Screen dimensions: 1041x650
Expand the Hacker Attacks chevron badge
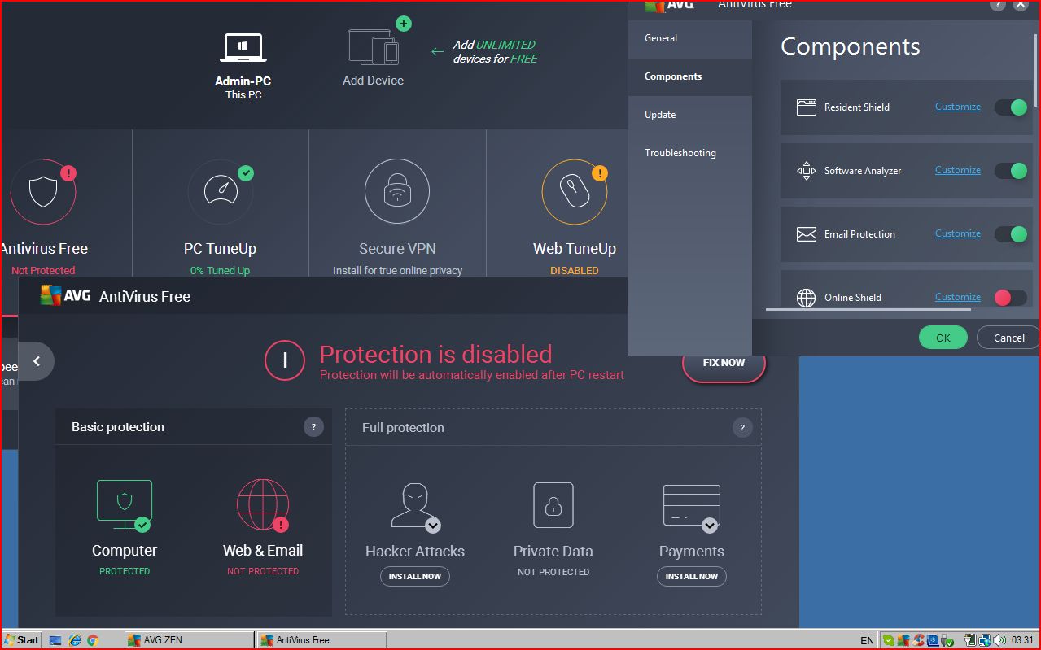coord(433,525)
